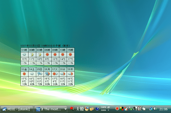Restore the language bar using the window icon
This screenshot has width=171, height=113.
click(x=108, y=107)
